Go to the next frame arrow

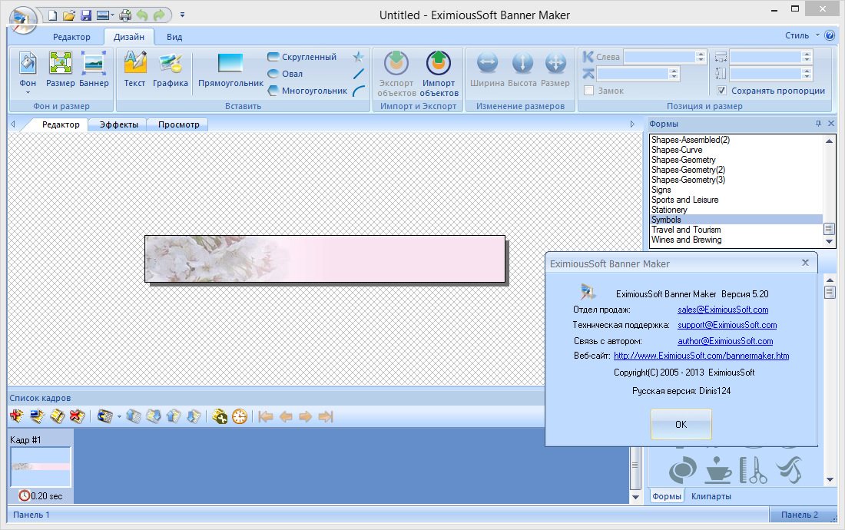tap(306, 416)
